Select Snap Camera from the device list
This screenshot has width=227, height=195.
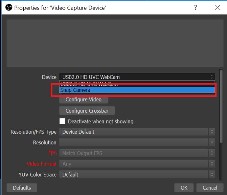click(137, 90)
